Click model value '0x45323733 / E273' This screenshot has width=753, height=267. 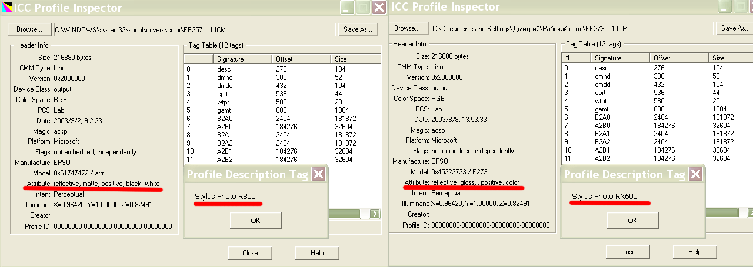(x=458, y=172)
